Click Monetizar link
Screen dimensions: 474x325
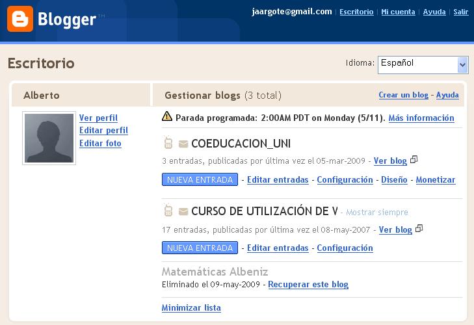(x=435, y=179)
